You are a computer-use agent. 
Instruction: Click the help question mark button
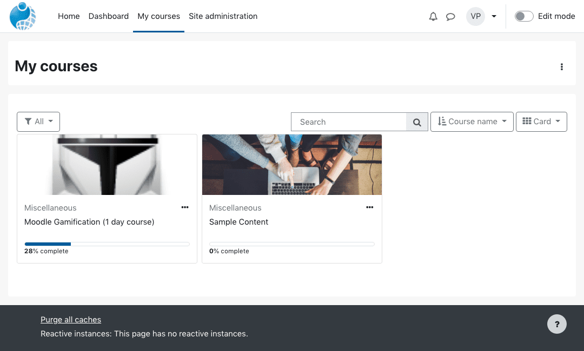click(557, 324)
